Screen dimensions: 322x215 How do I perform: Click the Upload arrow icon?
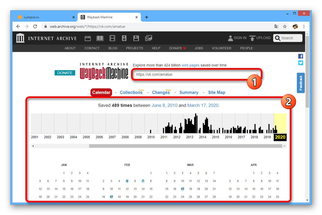point(252,38)
